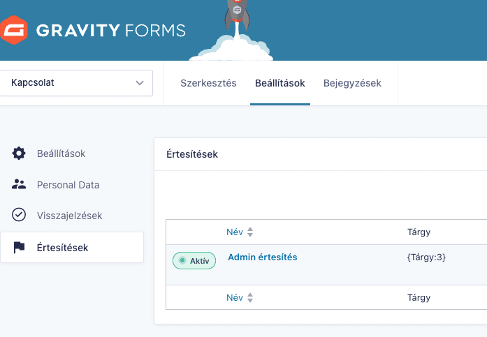Screen dimensions: 487x337
Task: Click the GRAVITY FORMS header title text
Action: (110, 31)
